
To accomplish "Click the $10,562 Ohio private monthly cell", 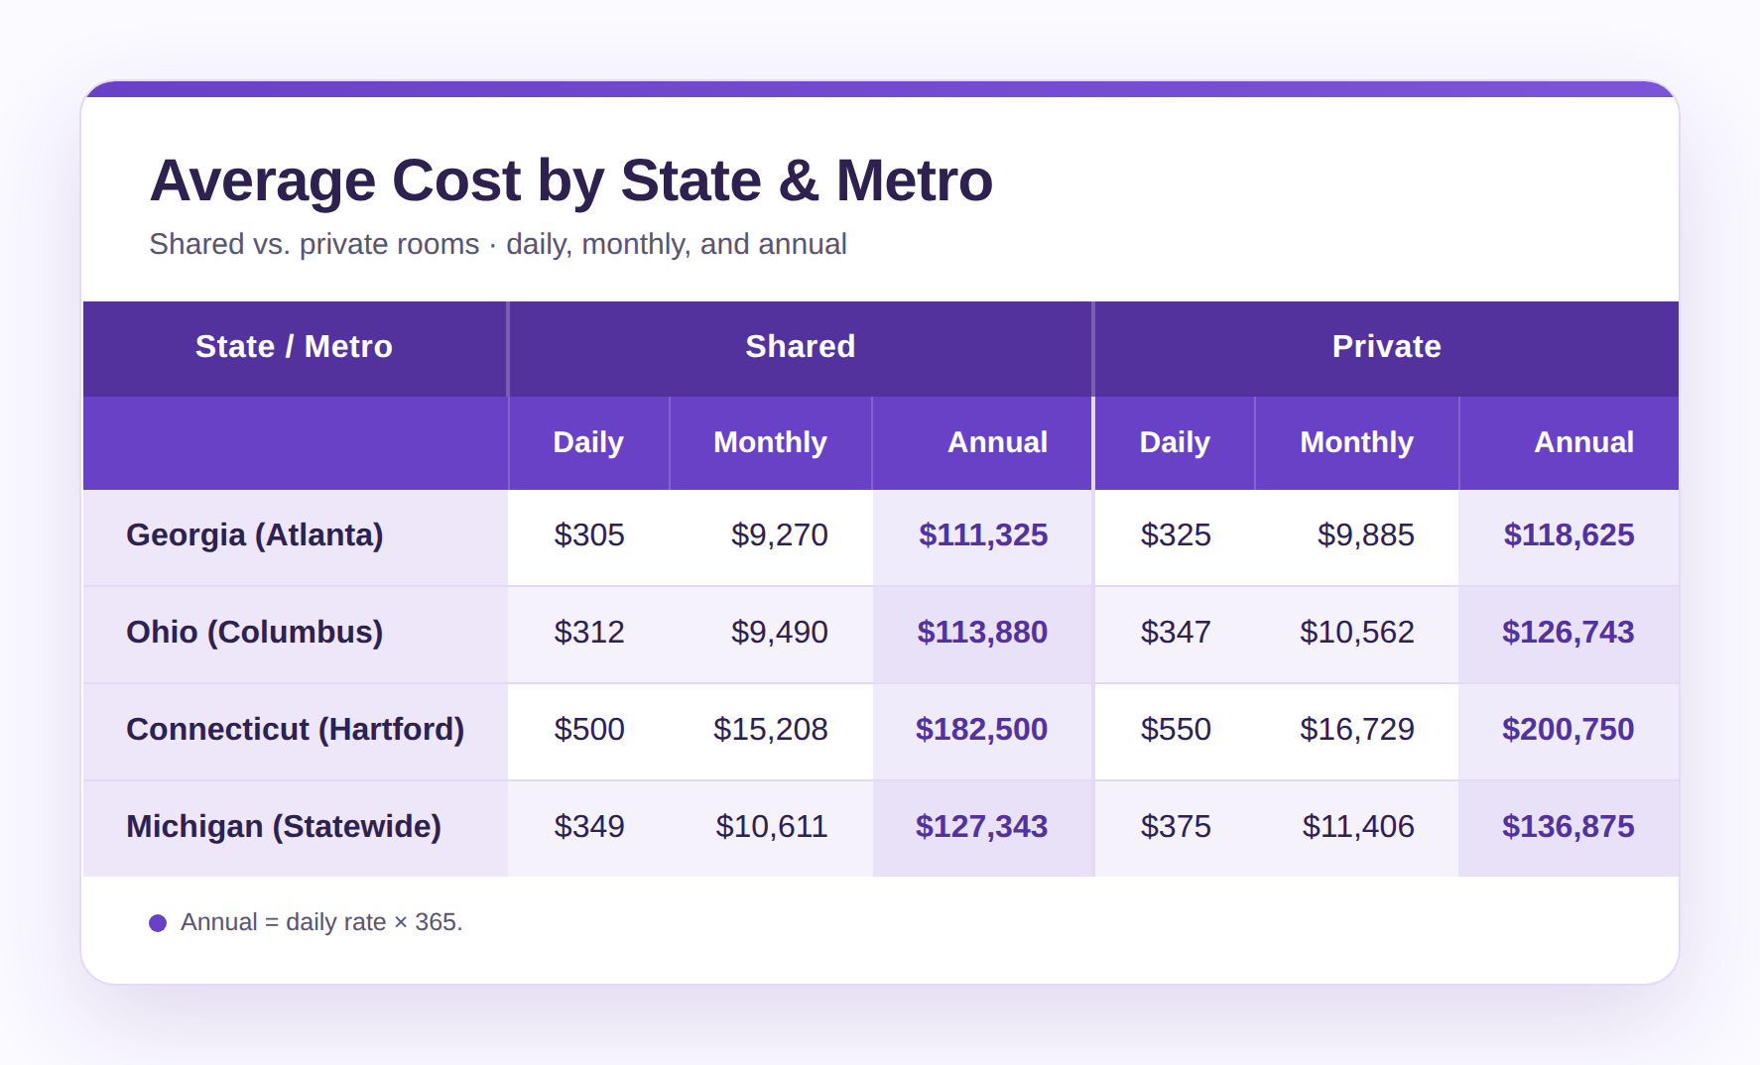I will tap(1357, 633).
